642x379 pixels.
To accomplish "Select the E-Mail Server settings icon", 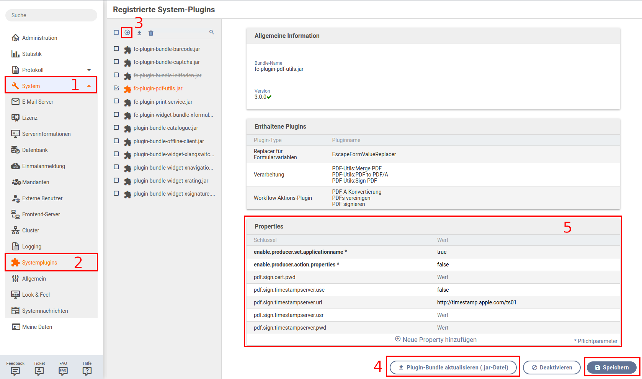I will pos(15,101).
